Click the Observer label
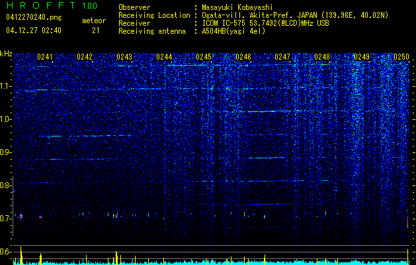The image size is (416, 265). click(x=134, y=7)
